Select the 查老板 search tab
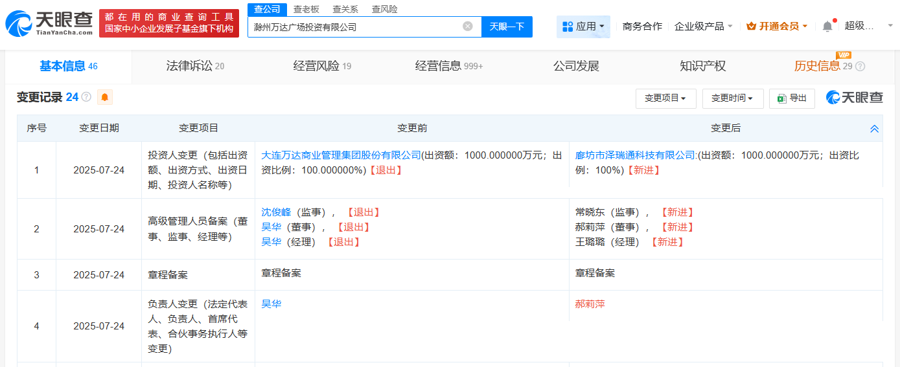 (306, 9)
